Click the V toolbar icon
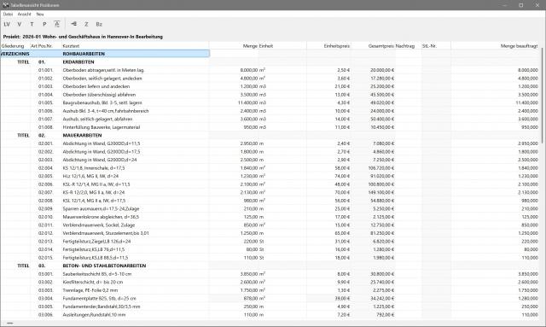Viewport: 546px width, 327px height. tap(19, 25)
